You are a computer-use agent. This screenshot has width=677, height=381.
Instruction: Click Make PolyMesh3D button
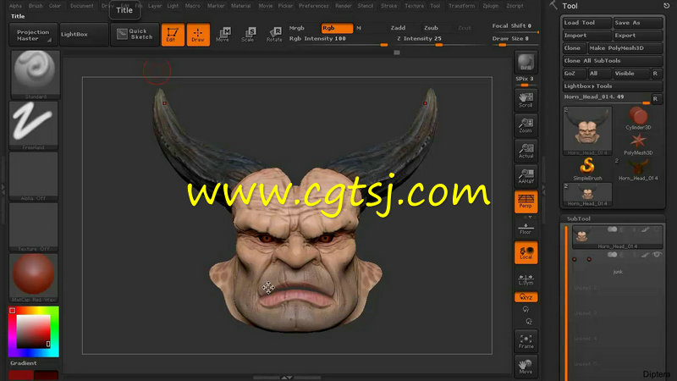coord(625,48)
